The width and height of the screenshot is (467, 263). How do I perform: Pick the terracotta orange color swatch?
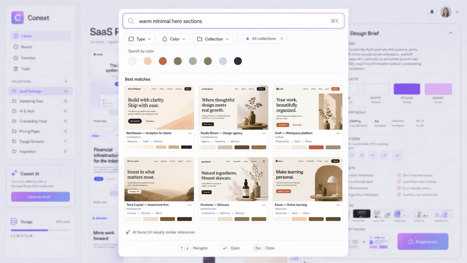point(163,61)
